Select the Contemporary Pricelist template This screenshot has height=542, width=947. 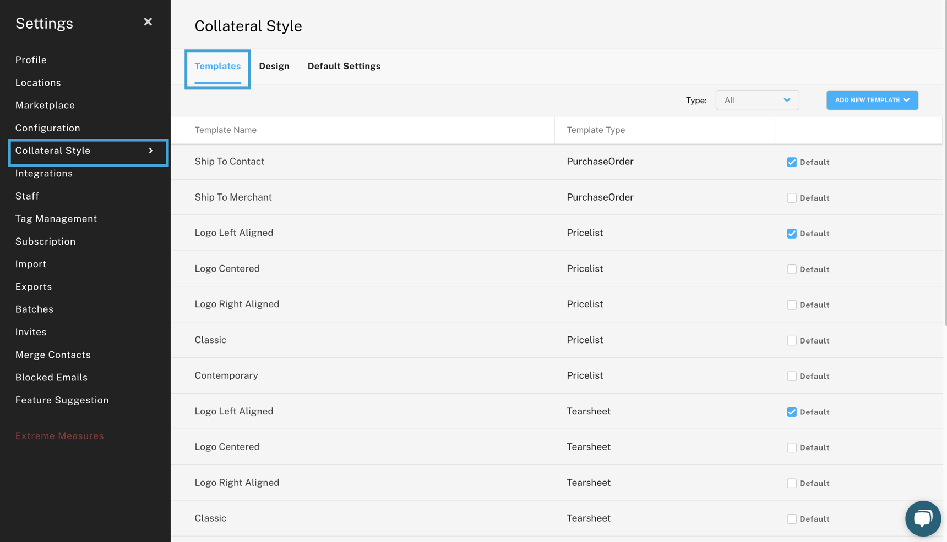click(x=226, y=375)
